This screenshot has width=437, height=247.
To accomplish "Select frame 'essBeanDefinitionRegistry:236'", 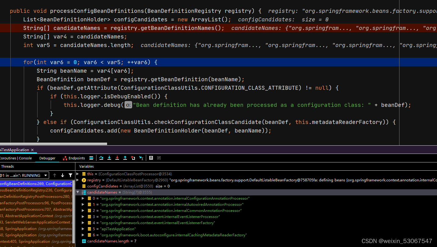I will coord(36,190).
